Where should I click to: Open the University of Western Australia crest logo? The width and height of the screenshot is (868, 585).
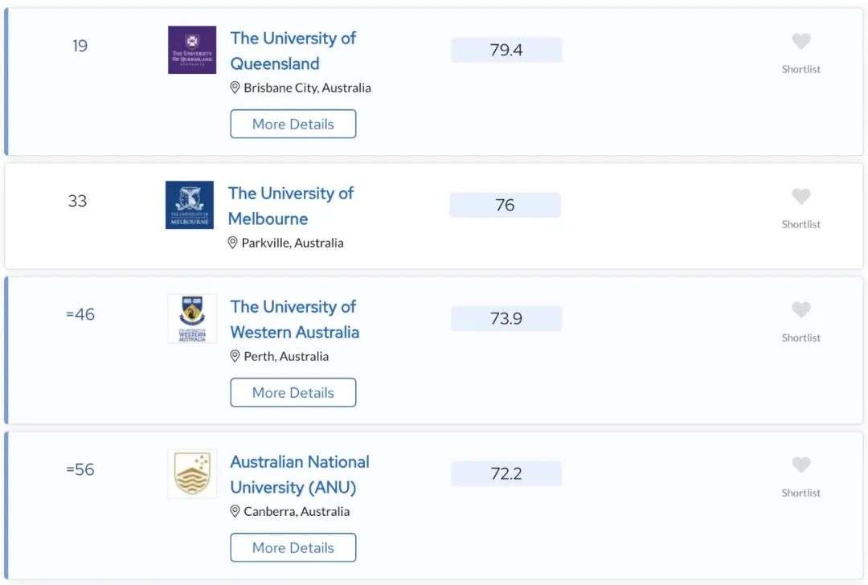192,319
